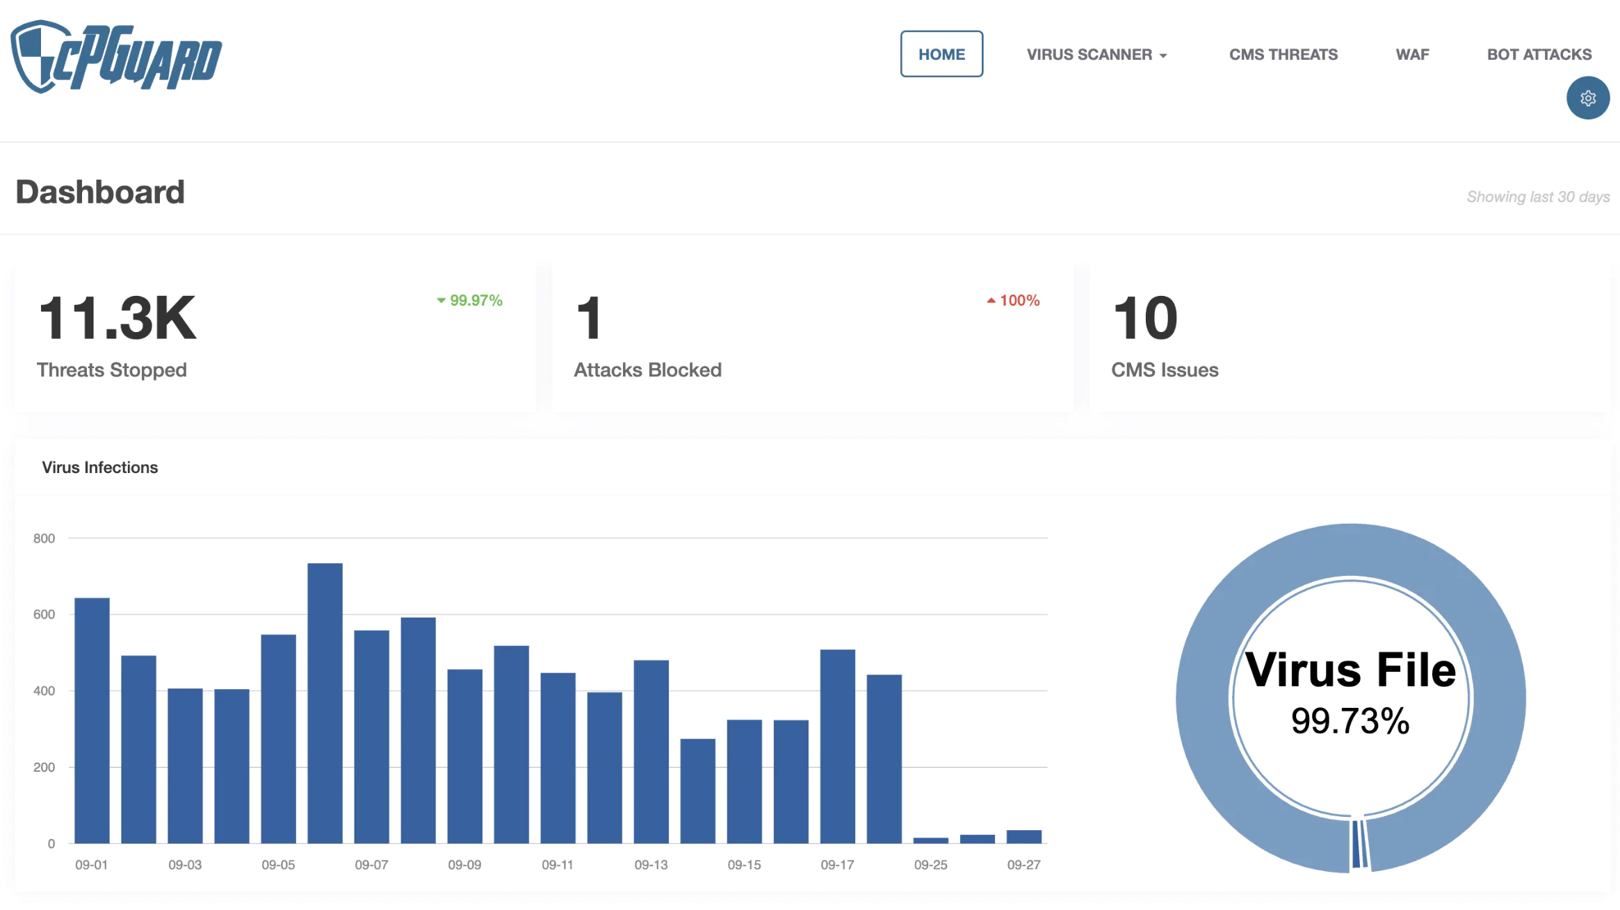
Task: Open the WAF section
Action: (x=1412, y=54)
